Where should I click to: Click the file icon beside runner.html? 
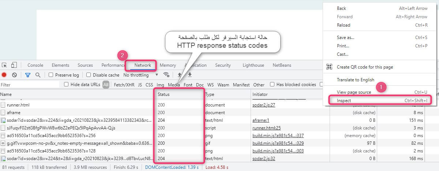(x=3, y=105)
